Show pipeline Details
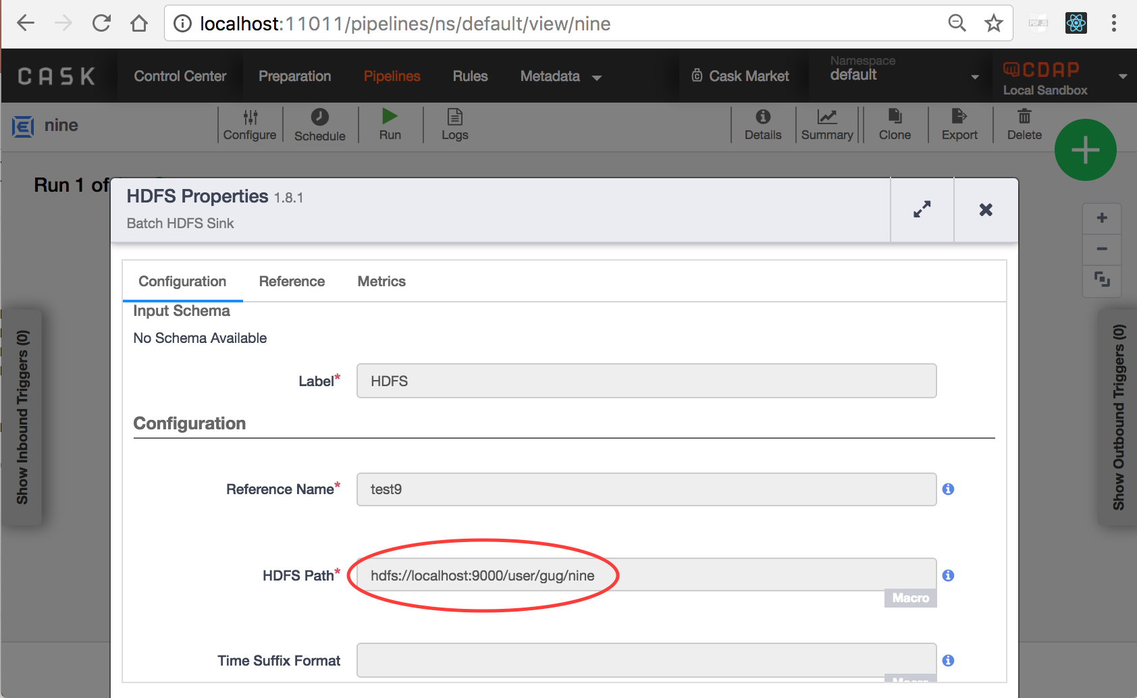The height and width of the screenshot is (698, 1137). click(x=763, y=125)
